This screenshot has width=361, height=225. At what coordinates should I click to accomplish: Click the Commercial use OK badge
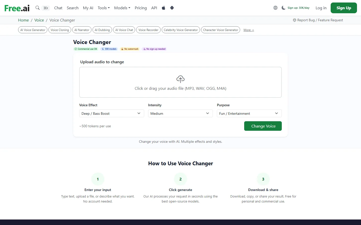(86, 49)
